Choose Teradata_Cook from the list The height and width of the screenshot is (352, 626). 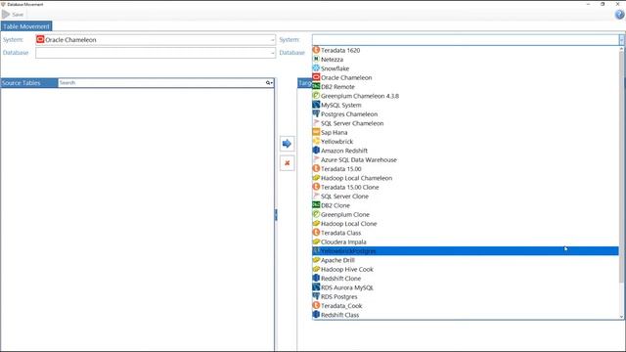(466, 306)
